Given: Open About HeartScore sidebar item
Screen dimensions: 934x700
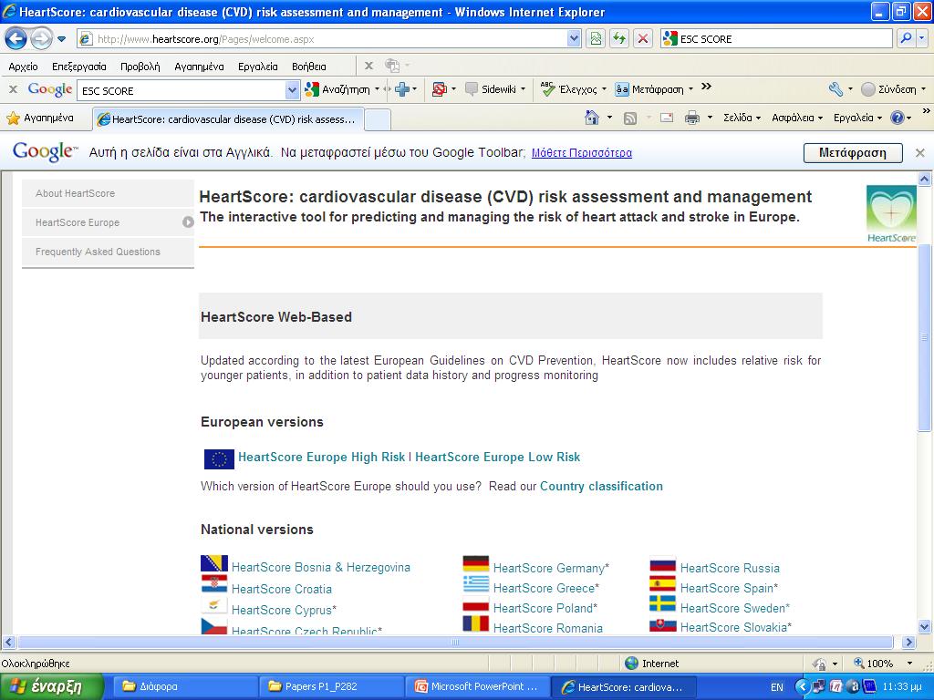Looking at the screenshot, I should click(x=108, y=193).
